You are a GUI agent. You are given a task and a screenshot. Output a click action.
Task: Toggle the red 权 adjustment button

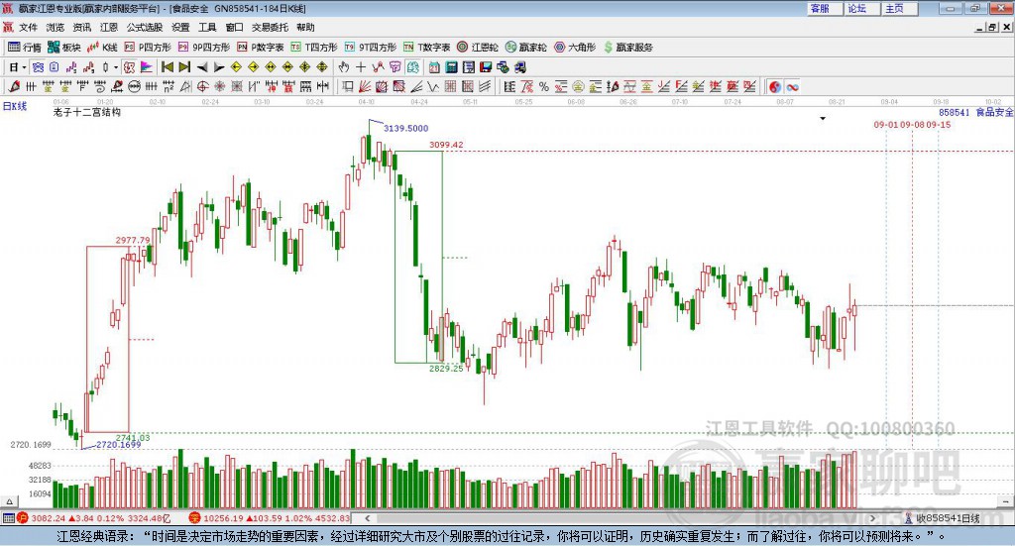129,67
